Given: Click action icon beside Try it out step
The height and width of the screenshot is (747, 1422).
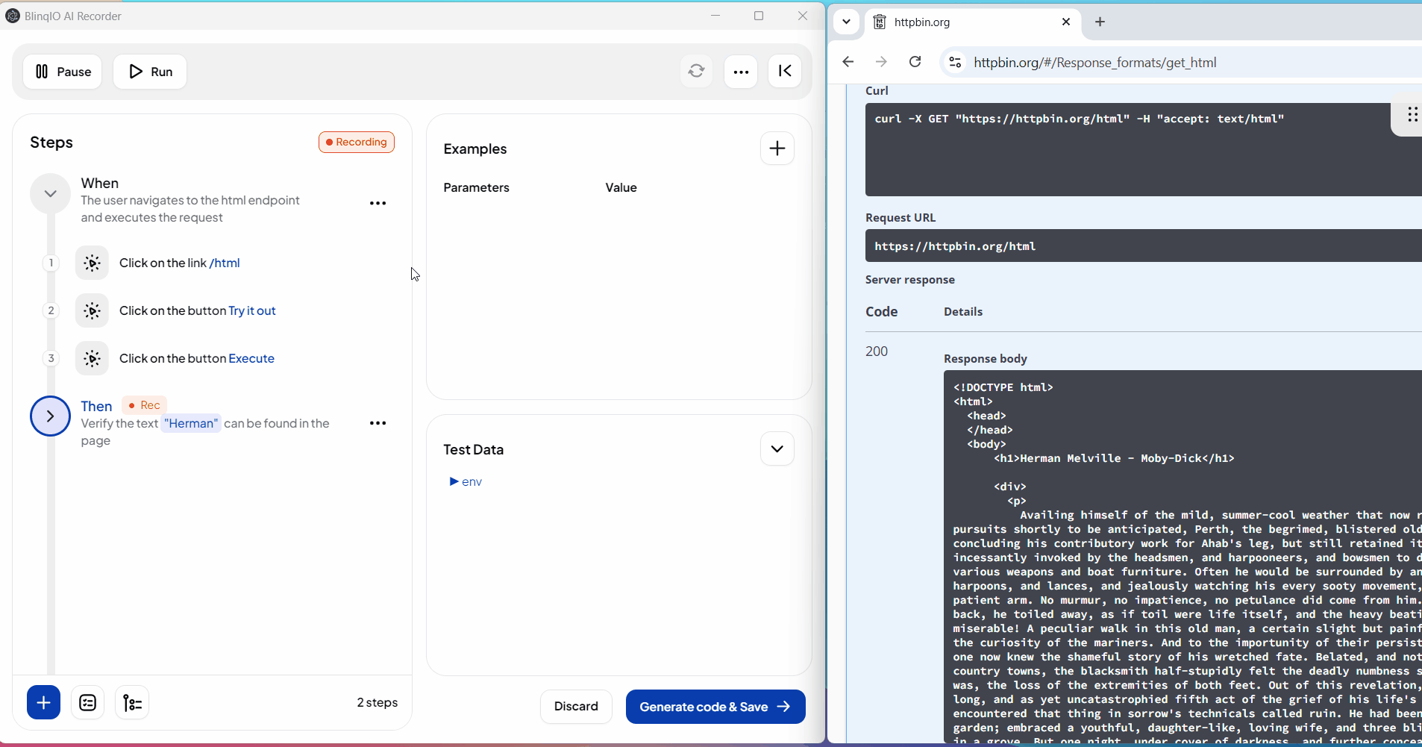Looking at the screenshot, I should tap(92, 311).
